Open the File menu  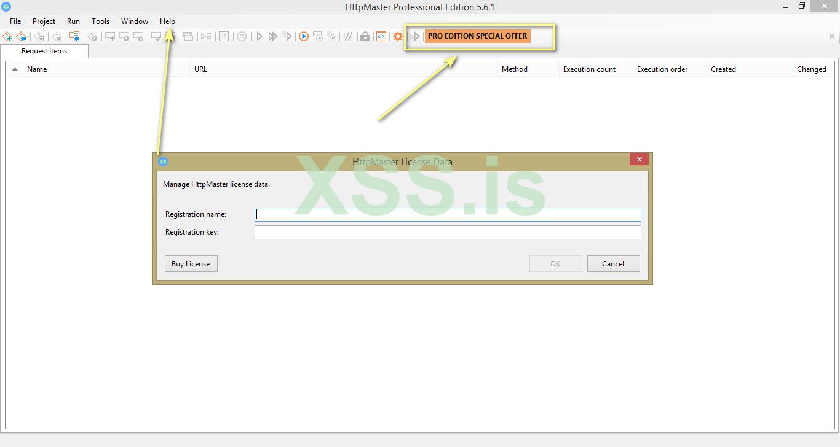15,21
